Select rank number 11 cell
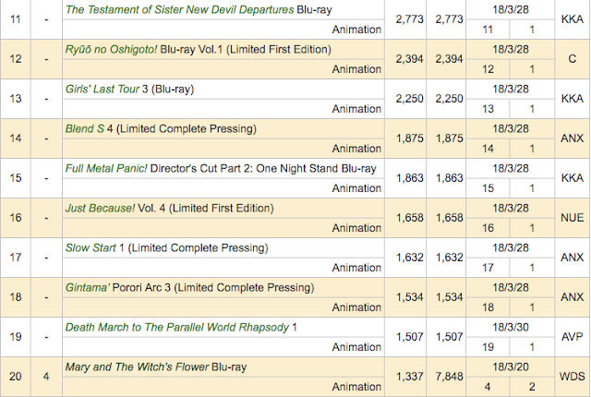The width and height of the screenshot is (591, 397). [16, 19]
